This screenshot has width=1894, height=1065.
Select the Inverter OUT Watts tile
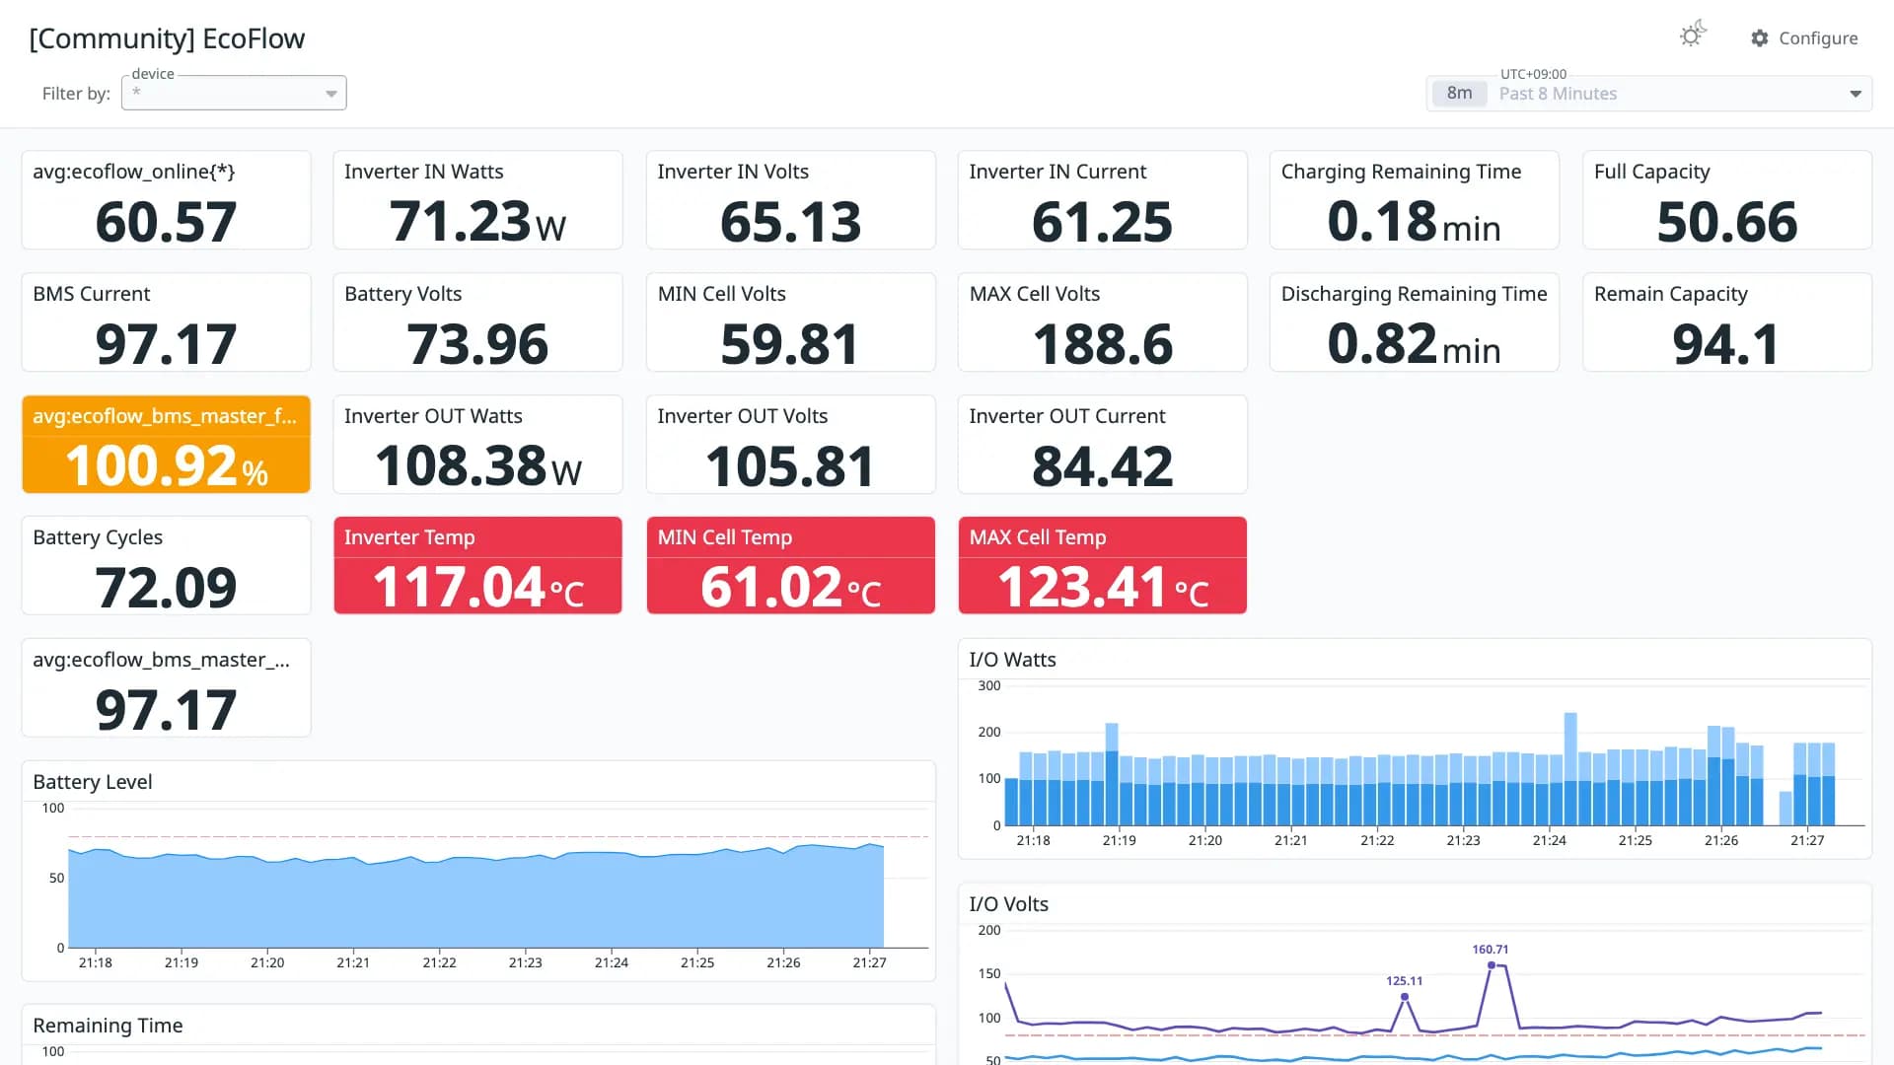tap(477, 445)
